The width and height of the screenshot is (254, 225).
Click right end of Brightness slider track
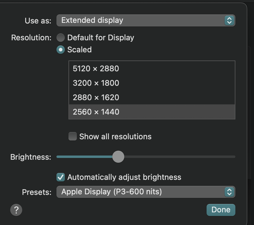[x=233, y=157]
